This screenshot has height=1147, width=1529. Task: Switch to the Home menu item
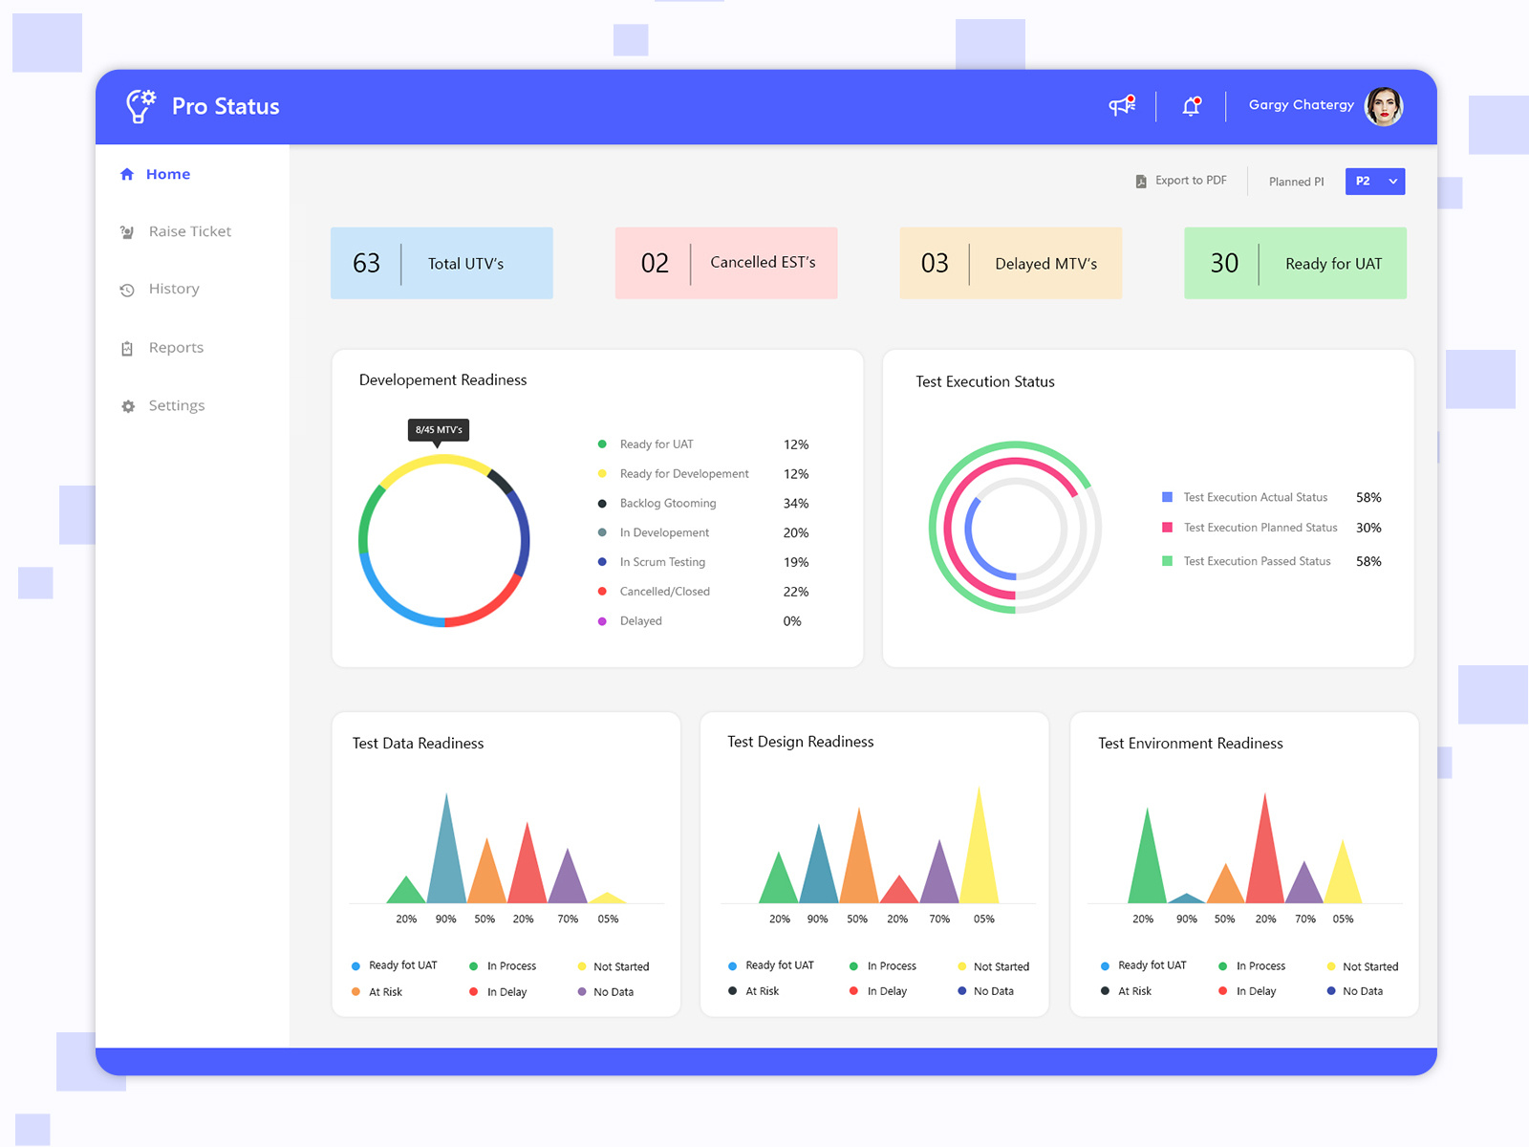[168, 174]
